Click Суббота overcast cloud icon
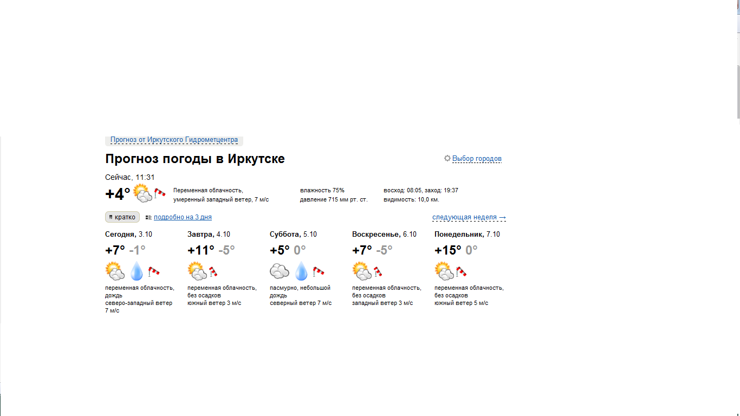 point(280,271)
